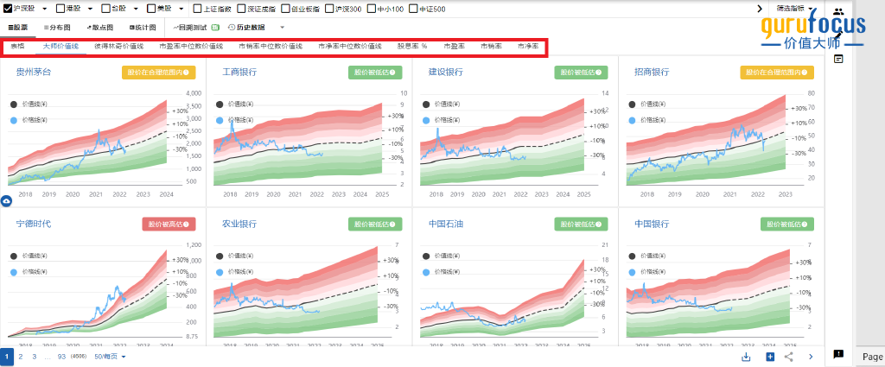Open the 历史数据 tab
The image size is (885, 367).
pos(246,27)
